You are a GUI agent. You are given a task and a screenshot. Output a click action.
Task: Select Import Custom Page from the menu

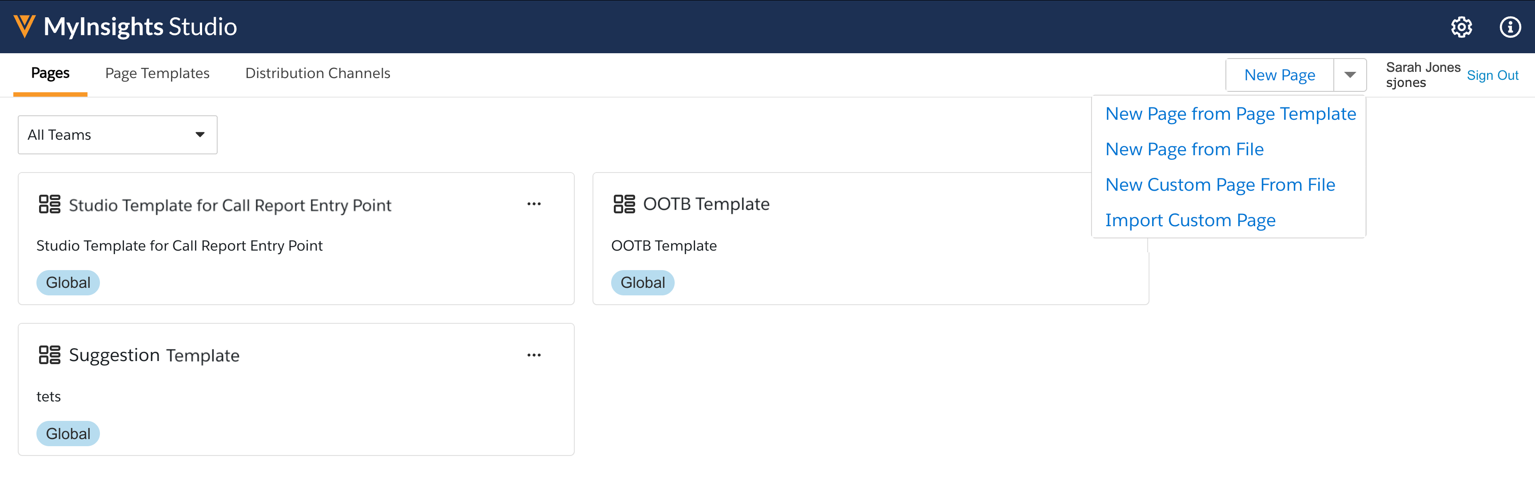[1191, 220]
